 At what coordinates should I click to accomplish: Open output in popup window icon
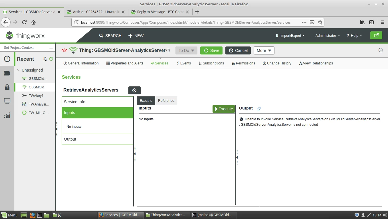(259, 109)
